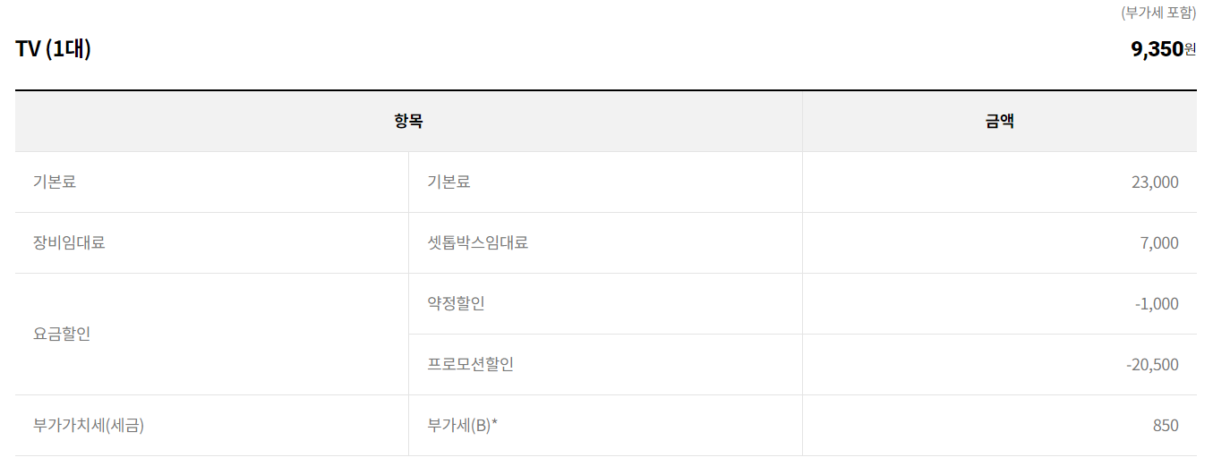Click the -20,500 promotion discount amount
The height and width of the screenshot is (466, 1213).
pyautogui.click(x=1152, y=365)
